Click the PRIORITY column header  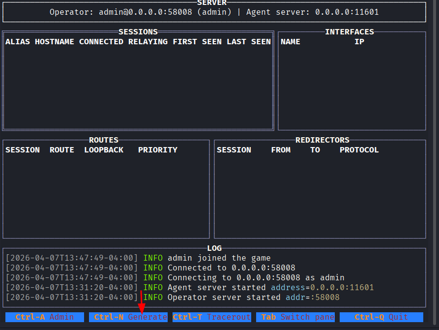click(x=158, y=150)
